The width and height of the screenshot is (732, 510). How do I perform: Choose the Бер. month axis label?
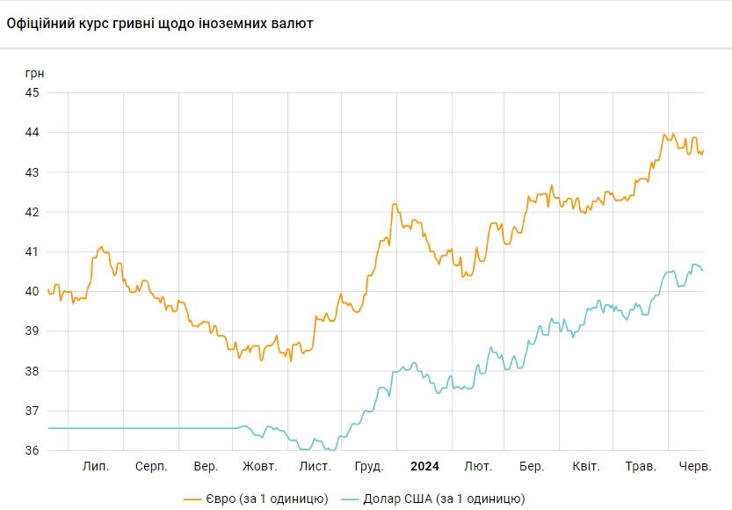coord(532,466)
